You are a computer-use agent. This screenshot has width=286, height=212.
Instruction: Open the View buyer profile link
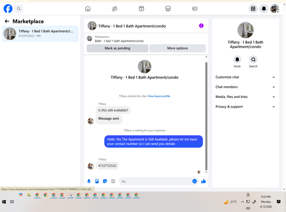pyautogui.click(x=159, y=96)
